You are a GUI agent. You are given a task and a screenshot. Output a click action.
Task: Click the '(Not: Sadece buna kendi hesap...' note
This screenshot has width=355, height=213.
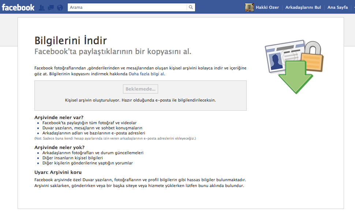[x=115, y=138]
